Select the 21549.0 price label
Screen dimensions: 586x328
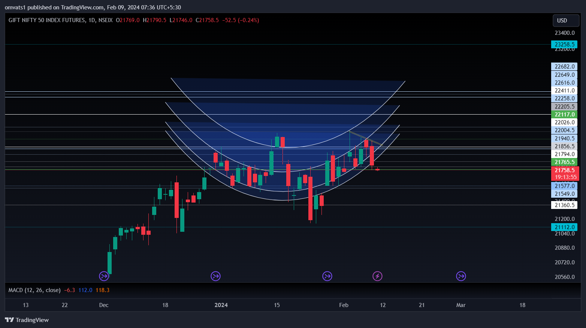coord(564,194)
